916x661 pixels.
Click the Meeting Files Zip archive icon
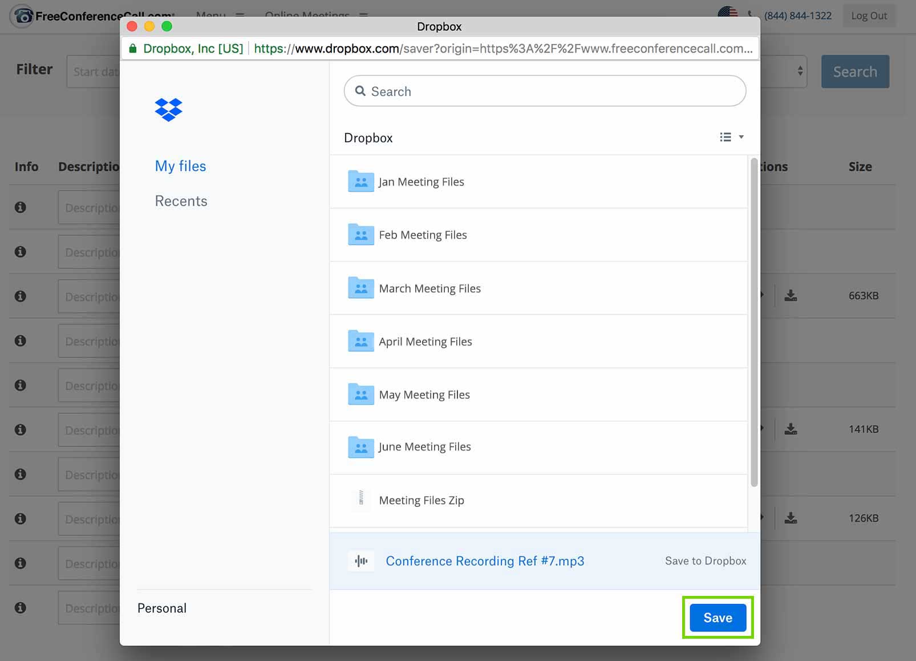pyautogui.click(x=362, y=499)
